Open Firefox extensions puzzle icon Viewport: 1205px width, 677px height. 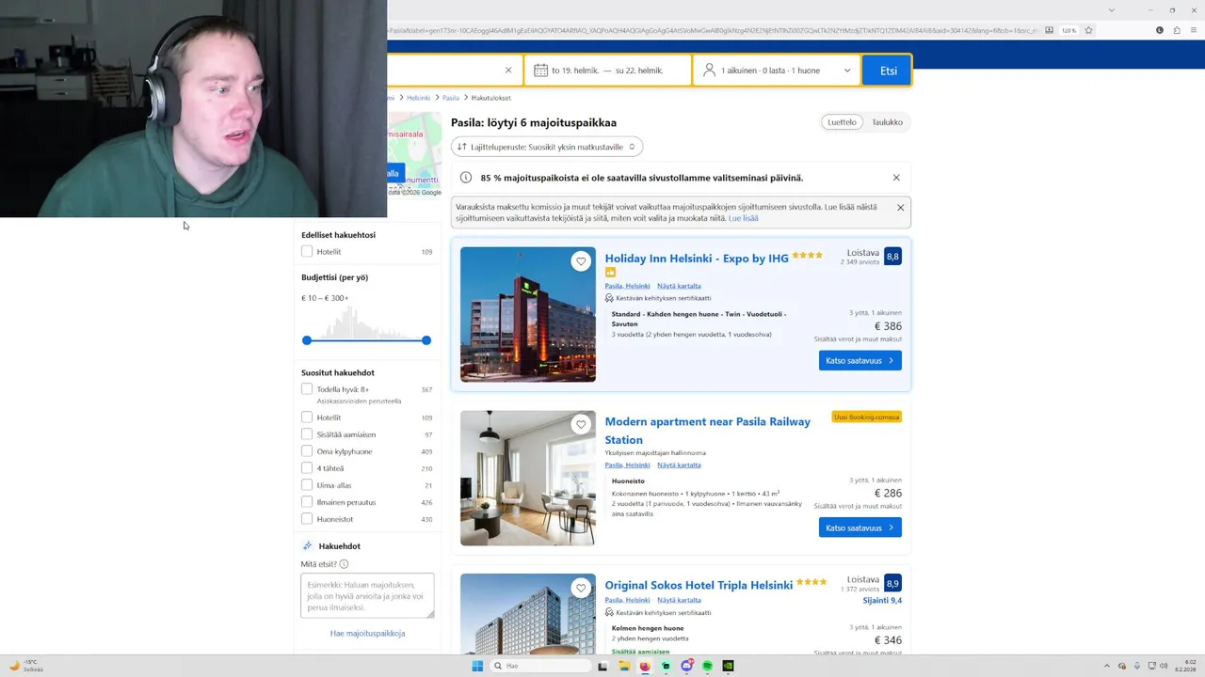click(x=1177, y=30)
